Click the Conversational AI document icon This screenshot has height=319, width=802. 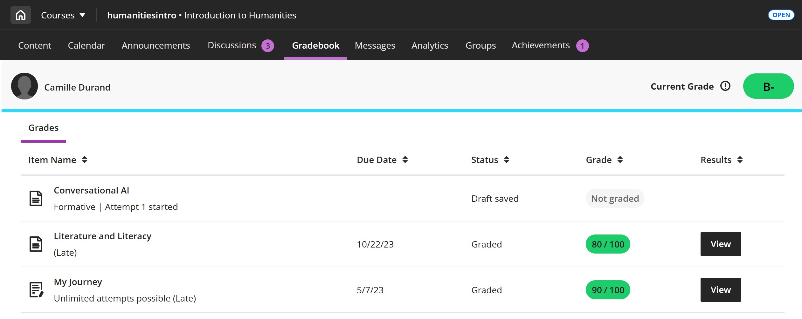click(36, 198)
